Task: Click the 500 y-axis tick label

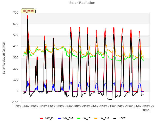Action: click(16, 35)
